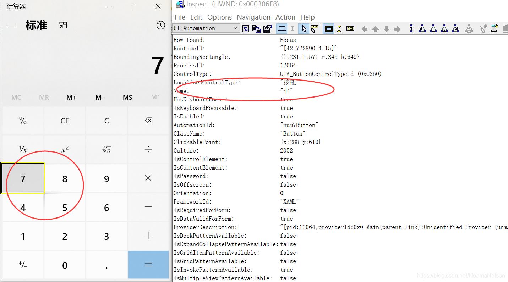The height and width of the screenshot is (282, 508).
Task: Toggle Watch Focus dashed-rectangle icon
Action: (x=282, y=28)
